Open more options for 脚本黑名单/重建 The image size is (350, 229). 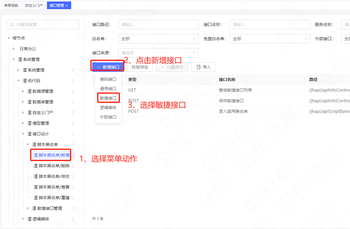point(73,198)
